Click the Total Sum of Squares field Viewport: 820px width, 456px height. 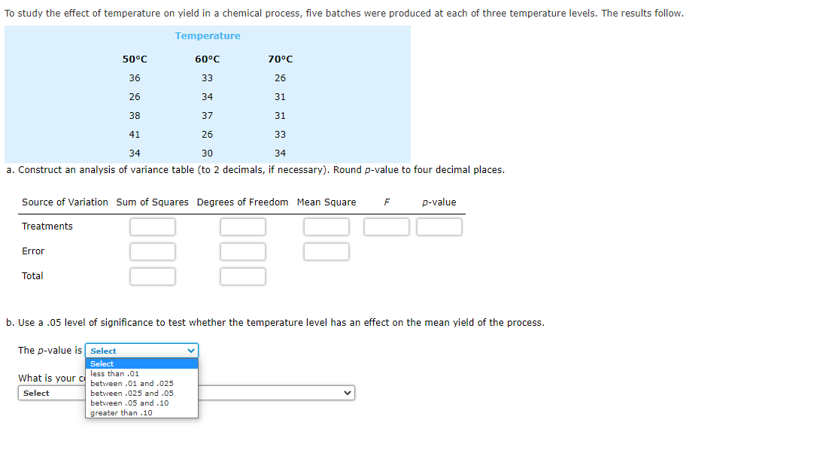click(x=153, y=275)
